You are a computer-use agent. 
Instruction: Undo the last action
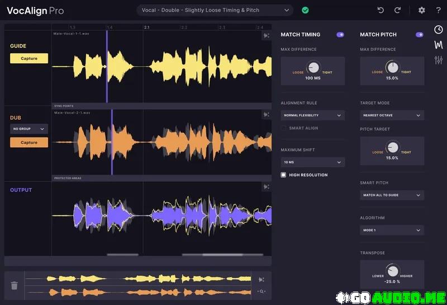381,10
